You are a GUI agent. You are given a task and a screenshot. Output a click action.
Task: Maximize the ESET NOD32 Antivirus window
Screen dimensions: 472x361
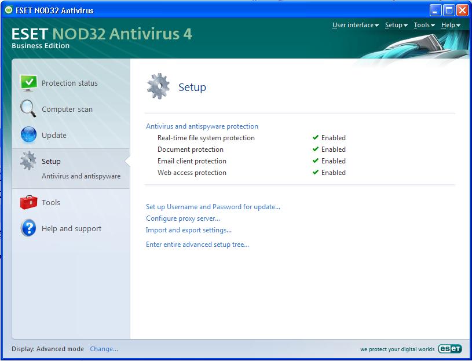[448, 10]
